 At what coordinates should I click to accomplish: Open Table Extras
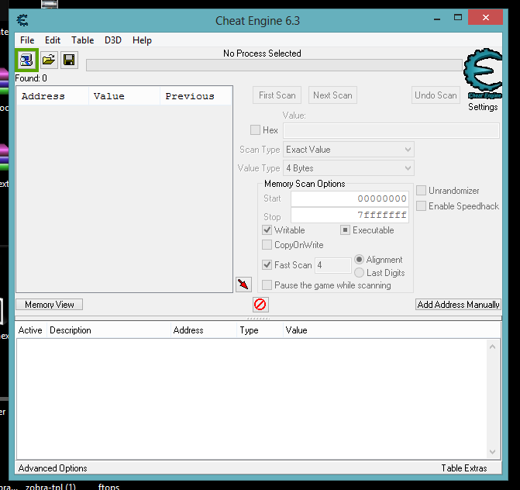coord(464,468)
